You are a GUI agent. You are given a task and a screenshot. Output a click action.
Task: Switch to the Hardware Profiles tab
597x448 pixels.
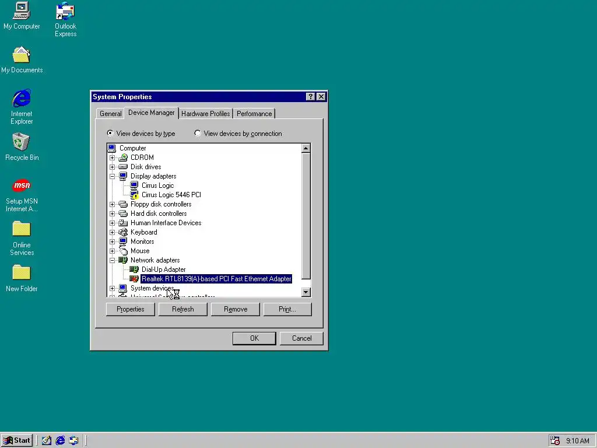(x=206, y=114)
